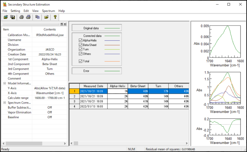
Task: Select row 4 in the results table
Action: point(74,107)
